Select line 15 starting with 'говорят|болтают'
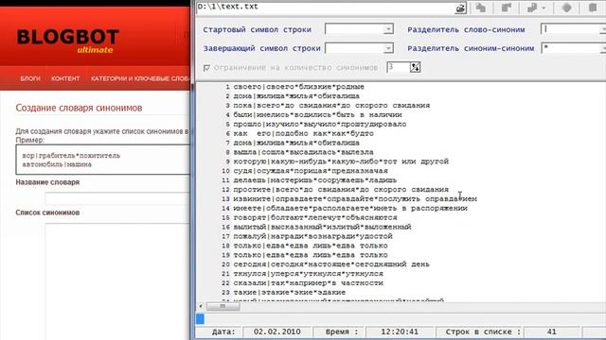This screenshot has width=606, height=340. [315, 217]
